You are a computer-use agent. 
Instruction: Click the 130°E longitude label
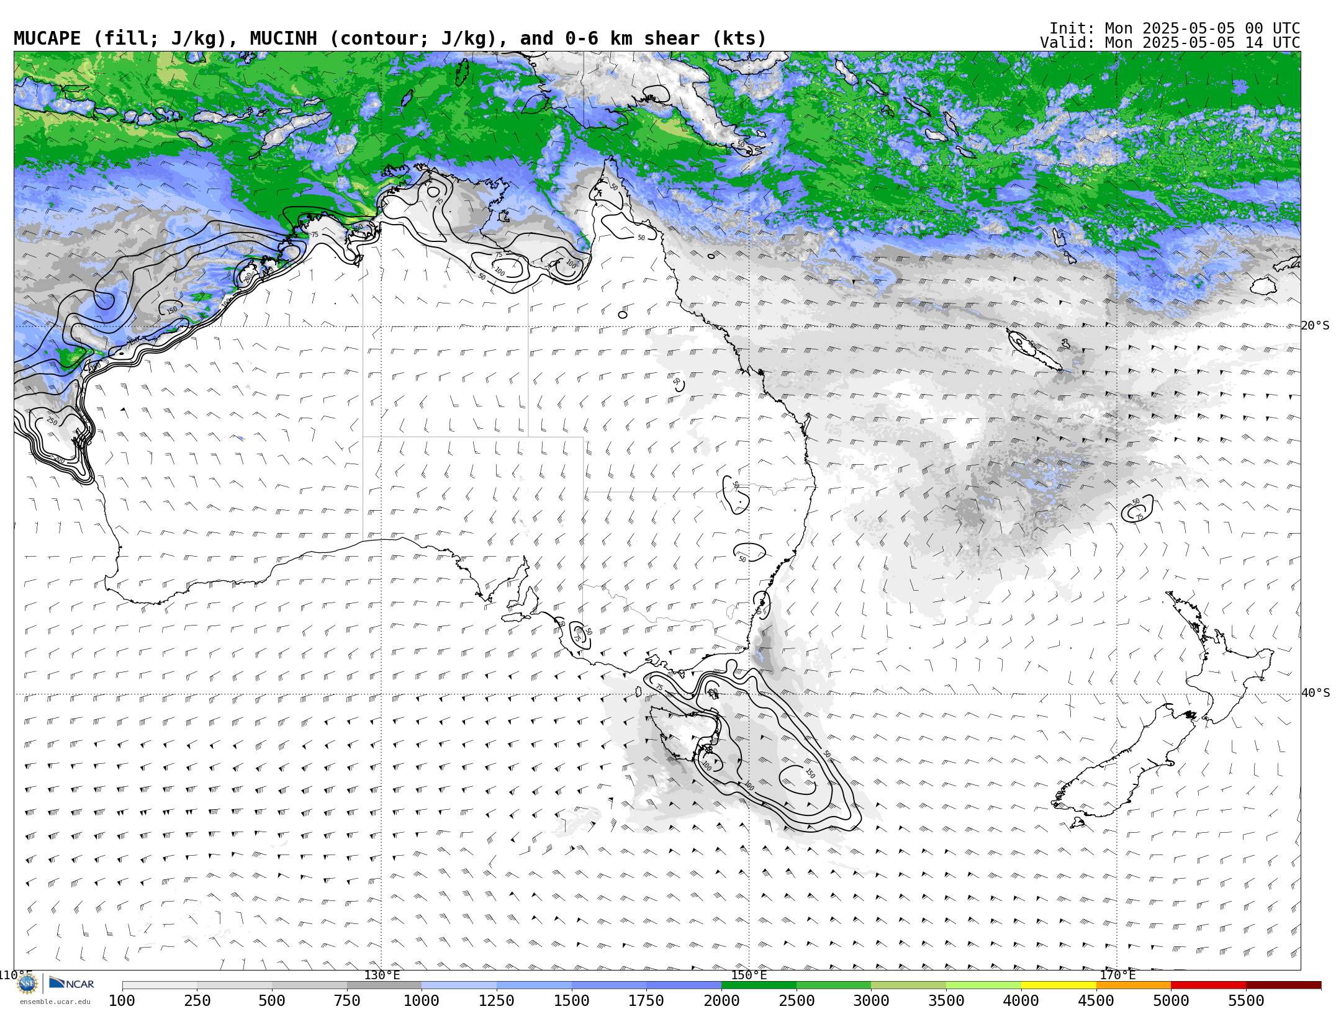coord(382,975)
